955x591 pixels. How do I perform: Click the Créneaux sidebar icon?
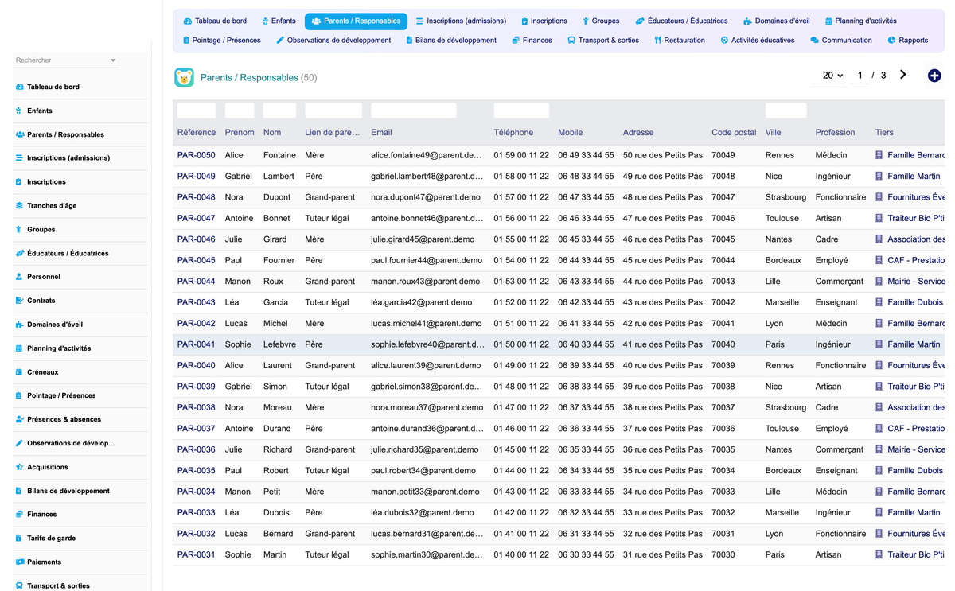click(x=19, y=371)
